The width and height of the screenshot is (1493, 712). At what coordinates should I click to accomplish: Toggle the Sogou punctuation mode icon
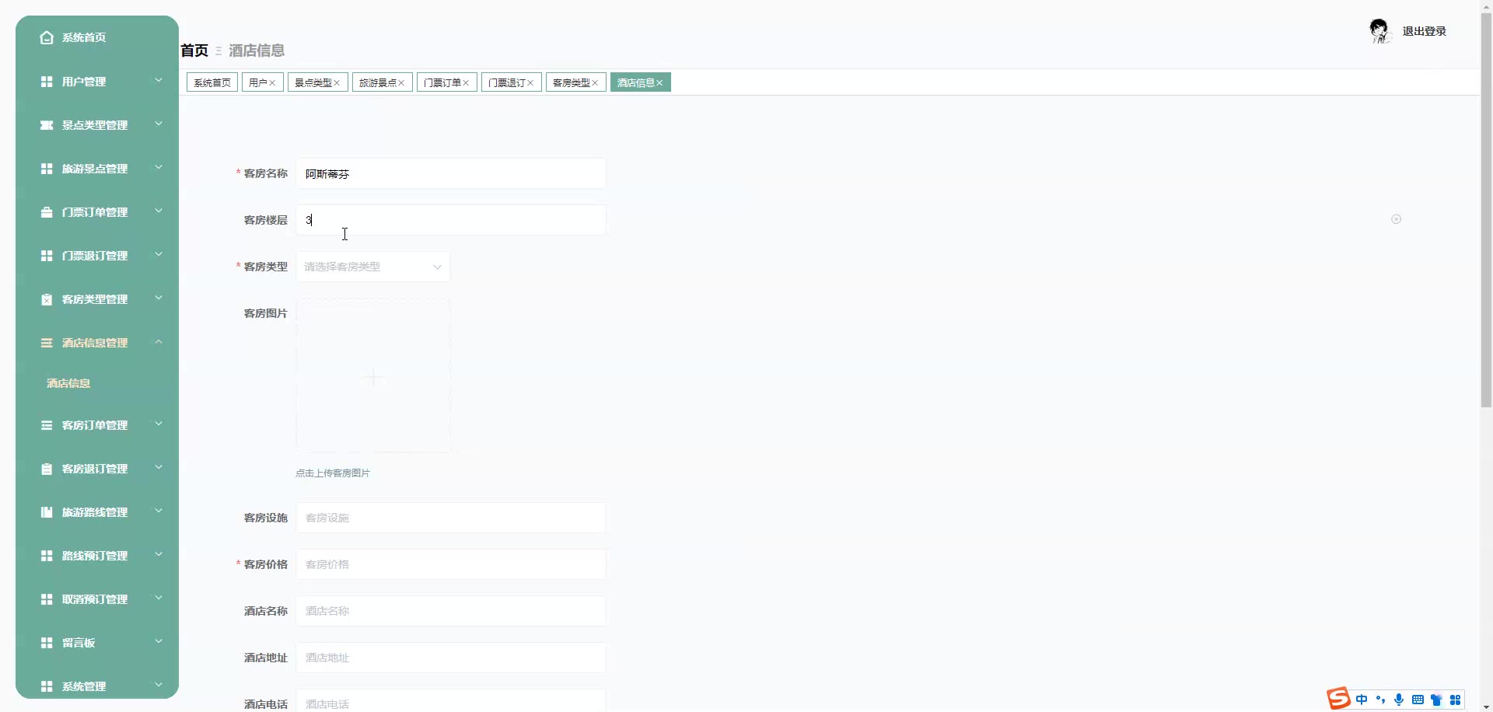click(x=1380, y=700)
